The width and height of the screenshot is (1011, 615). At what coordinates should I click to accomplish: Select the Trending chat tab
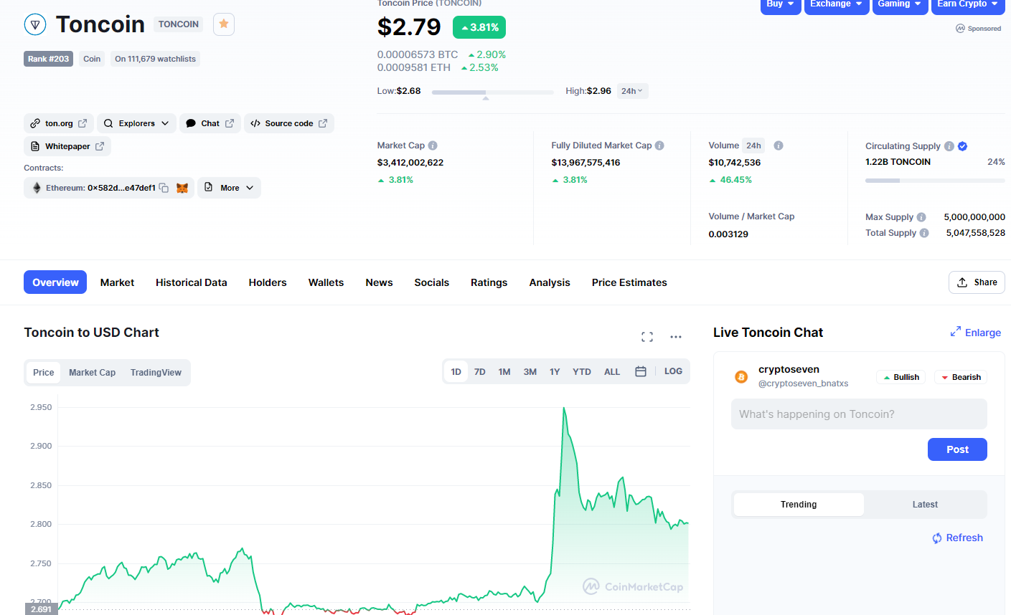pyautogui.click(x=799, y=505)
